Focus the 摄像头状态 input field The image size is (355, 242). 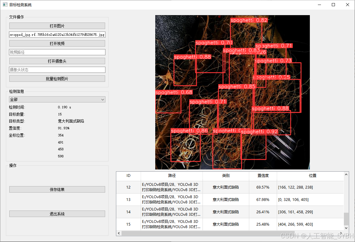tap(57, 70)
